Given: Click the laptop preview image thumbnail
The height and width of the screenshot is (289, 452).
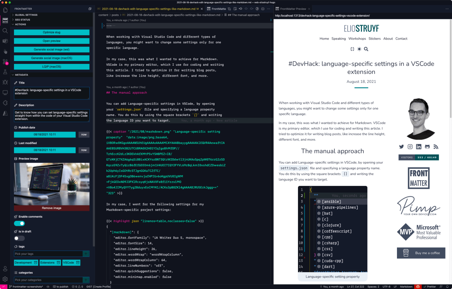Looking at the screenshot, I should pyautogui.click(x=52, y=184).
